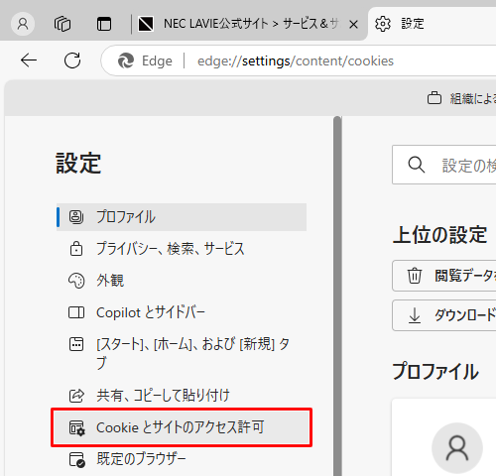The image size is (496, 476).
Task: Click the share icon beside 共有
Action: (76, 396)
